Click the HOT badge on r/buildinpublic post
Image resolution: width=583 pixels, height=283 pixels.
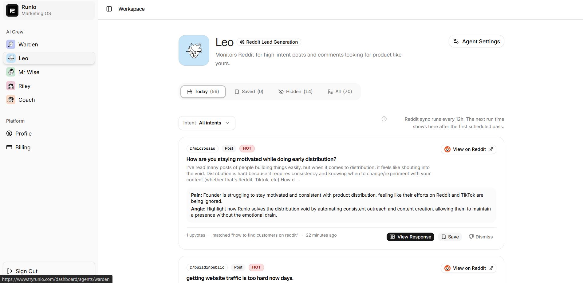click(x=256, y=267)
